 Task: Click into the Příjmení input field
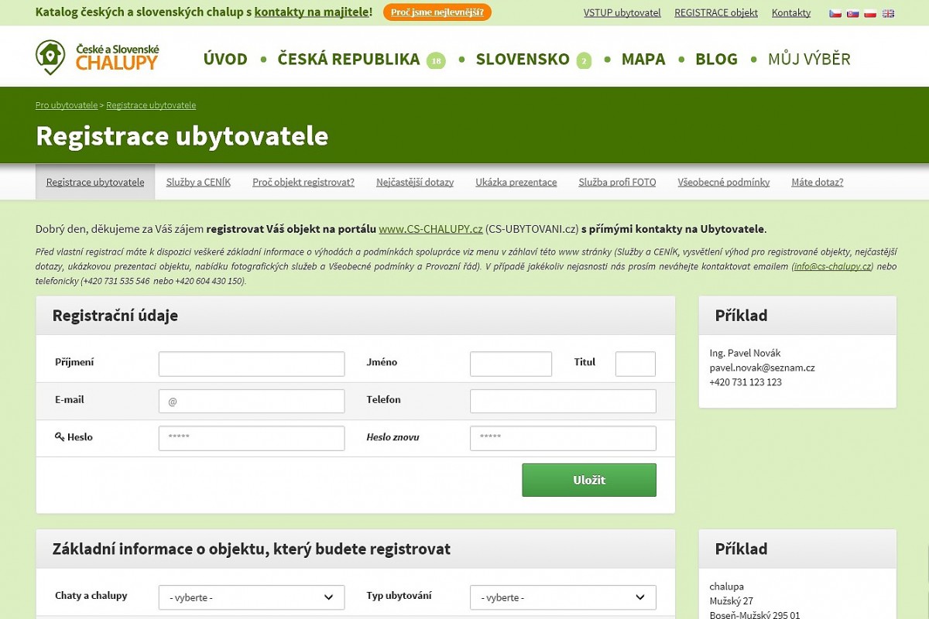click(252, 364)
